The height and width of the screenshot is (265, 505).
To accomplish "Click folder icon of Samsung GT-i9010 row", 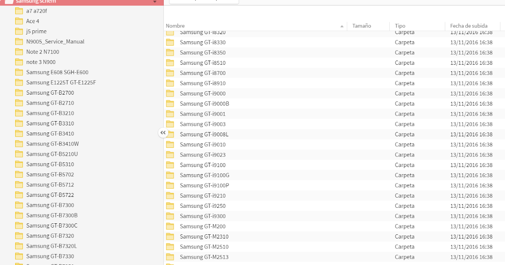I will pos(170,144).
